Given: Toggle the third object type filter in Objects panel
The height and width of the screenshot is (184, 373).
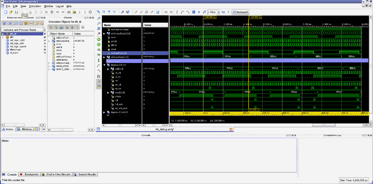Looking at the screenshot, I should [61, 27].
